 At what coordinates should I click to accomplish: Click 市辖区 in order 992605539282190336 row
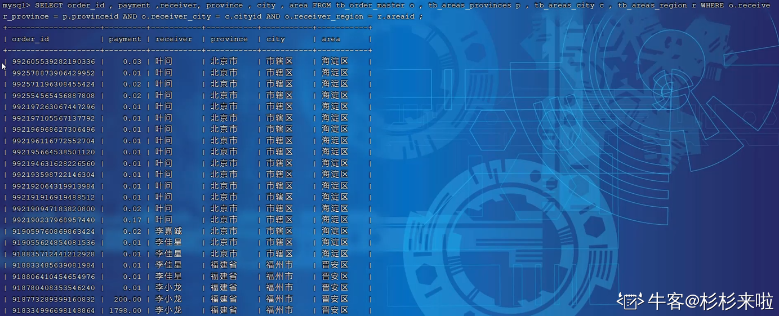[280, 62]
